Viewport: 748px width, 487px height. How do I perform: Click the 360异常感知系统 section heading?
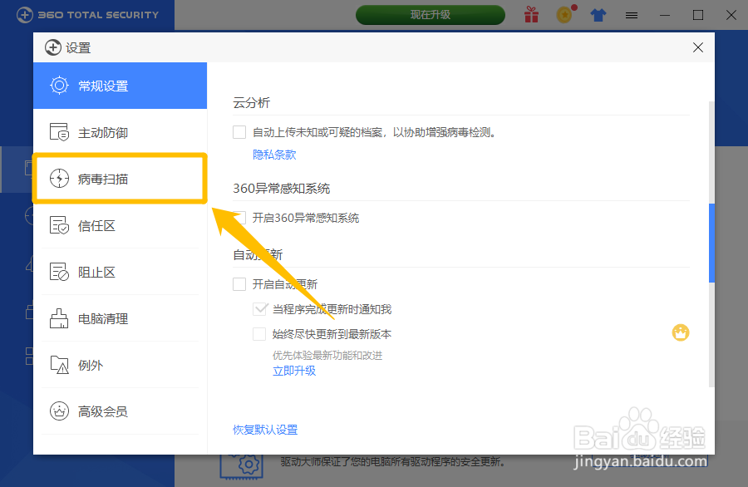(x=282, y=189)
